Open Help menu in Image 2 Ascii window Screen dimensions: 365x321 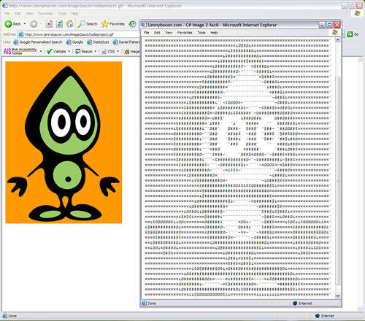coord(214,33)
